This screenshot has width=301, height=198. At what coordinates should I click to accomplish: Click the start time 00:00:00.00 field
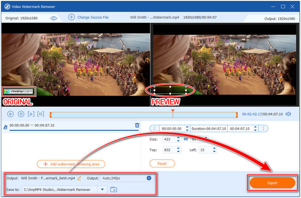pyautogui.click(x=172, y=129)
